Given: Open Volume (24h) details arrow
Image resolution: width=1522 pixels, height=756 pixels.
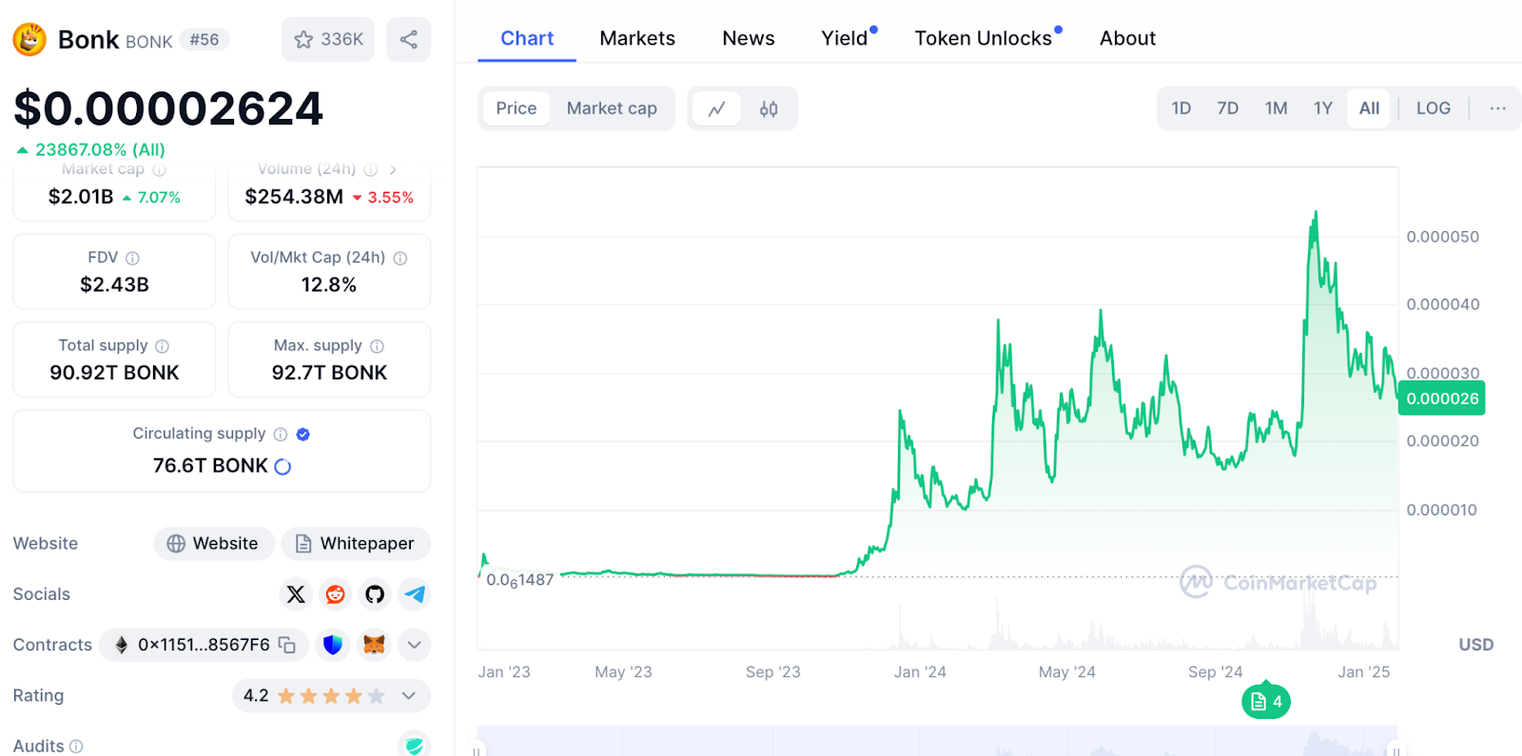Looking at the screenshot, I should [393, 170].
